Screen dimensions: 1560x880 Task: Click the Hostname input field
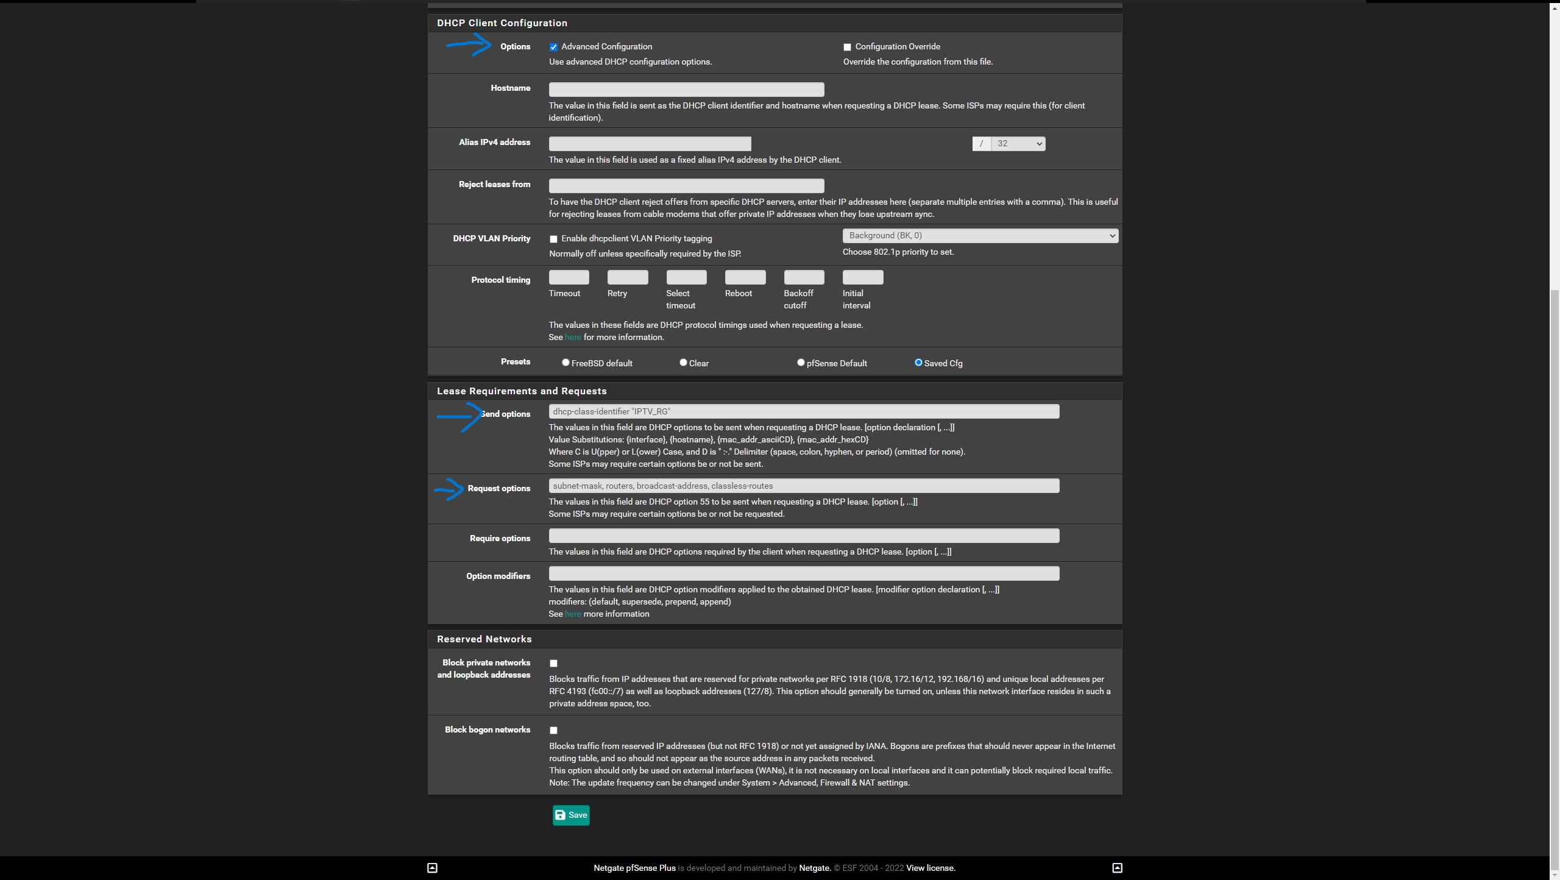(686, 90)
